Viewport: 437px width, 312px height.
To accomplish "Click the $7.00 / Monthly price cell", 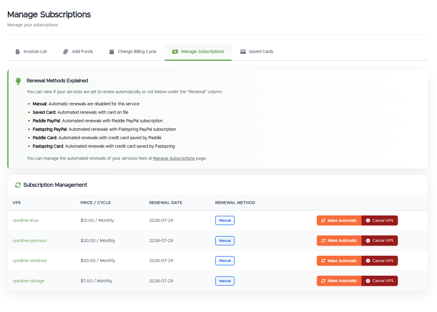I will click(x=97, y=281).
